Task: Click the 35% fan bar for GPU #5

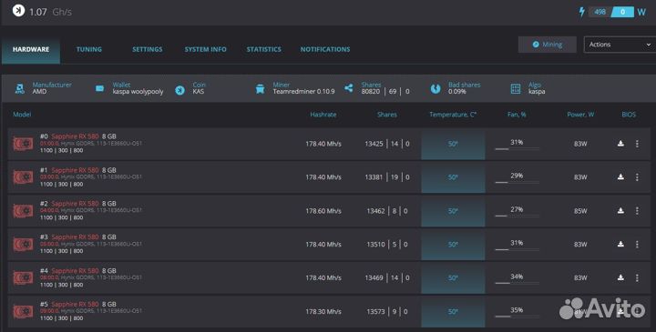Action: pos(518,317)
